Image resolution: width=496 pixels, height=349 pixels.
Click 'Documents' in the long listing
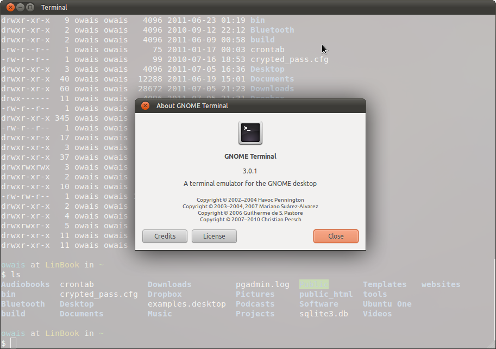272,79
